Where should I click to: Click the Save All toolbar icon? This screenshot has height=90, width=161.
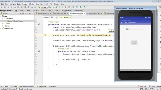coord(2,7)
